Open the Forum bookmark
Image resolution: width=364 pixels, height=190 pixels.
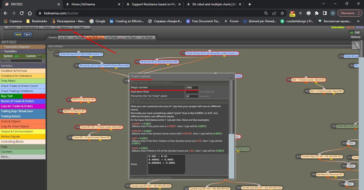point(231,21)
